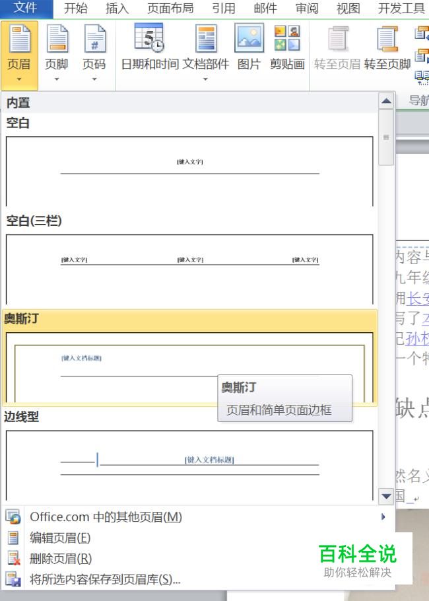Switch to the 邮件 tab
This screenshot has height=601, width=429.
coord(265,9)
